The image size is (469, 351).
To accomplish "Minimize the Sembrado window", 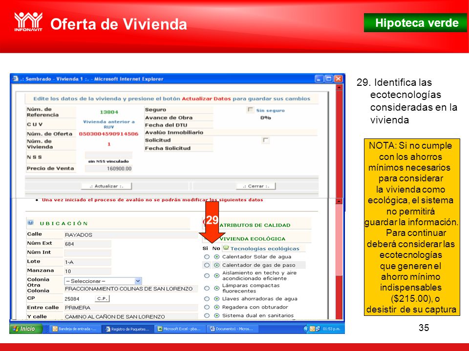I will pyautogui.click(x=319, y=79).
